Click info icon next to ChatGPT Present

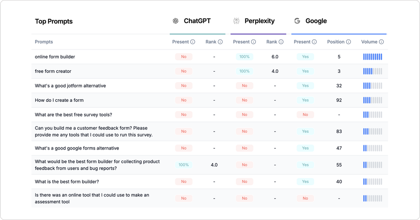193,42
